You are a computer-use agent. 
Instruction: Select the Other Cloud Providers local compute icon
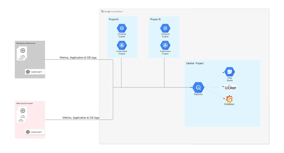pos(22,111)
